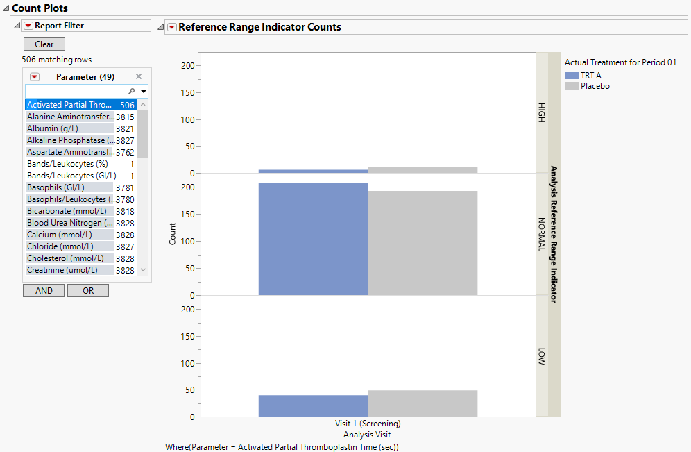691x452 pixels.
Task: Click the Clear button
Action: point(44,44)
